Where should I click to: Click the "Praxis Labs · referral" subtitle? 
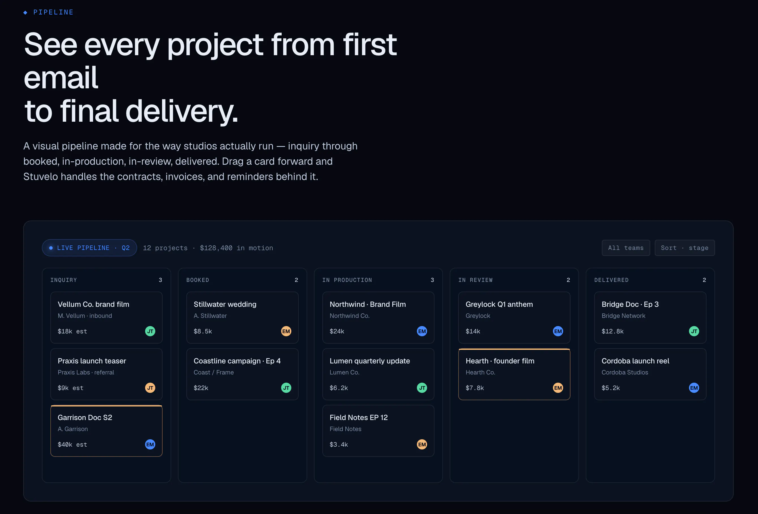pyautogui.click(x=86, y=372)
